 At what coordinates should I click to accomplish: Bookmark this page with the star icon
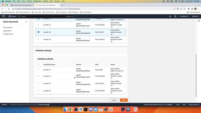click(x=184, y=9)
